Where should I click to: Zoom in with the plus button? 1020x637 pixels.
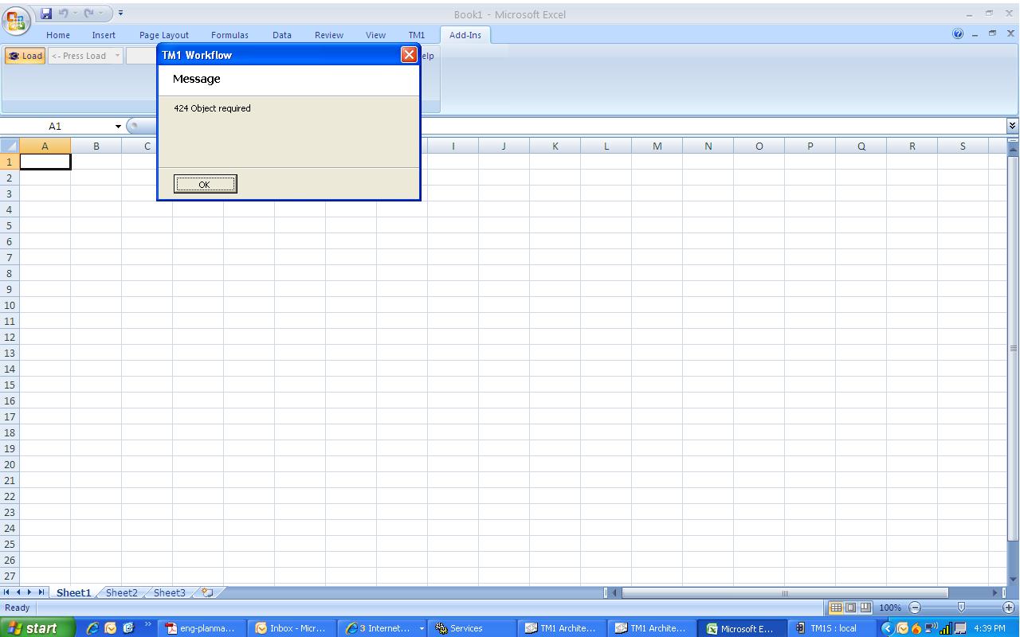pos(1009,608)
